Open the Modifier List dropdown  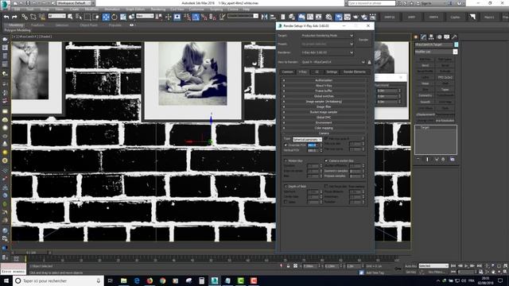[436, 52]
